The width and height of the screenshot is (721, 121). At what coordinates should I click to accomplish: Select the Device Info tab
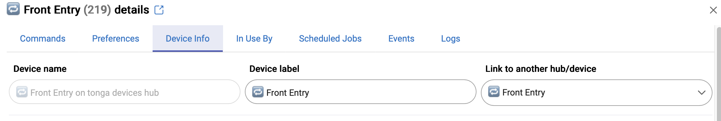click(188, 38)
